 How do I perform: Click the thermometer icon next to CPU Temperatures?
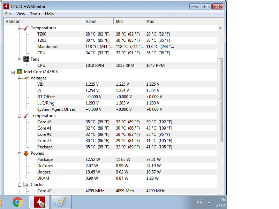(26, 116)
